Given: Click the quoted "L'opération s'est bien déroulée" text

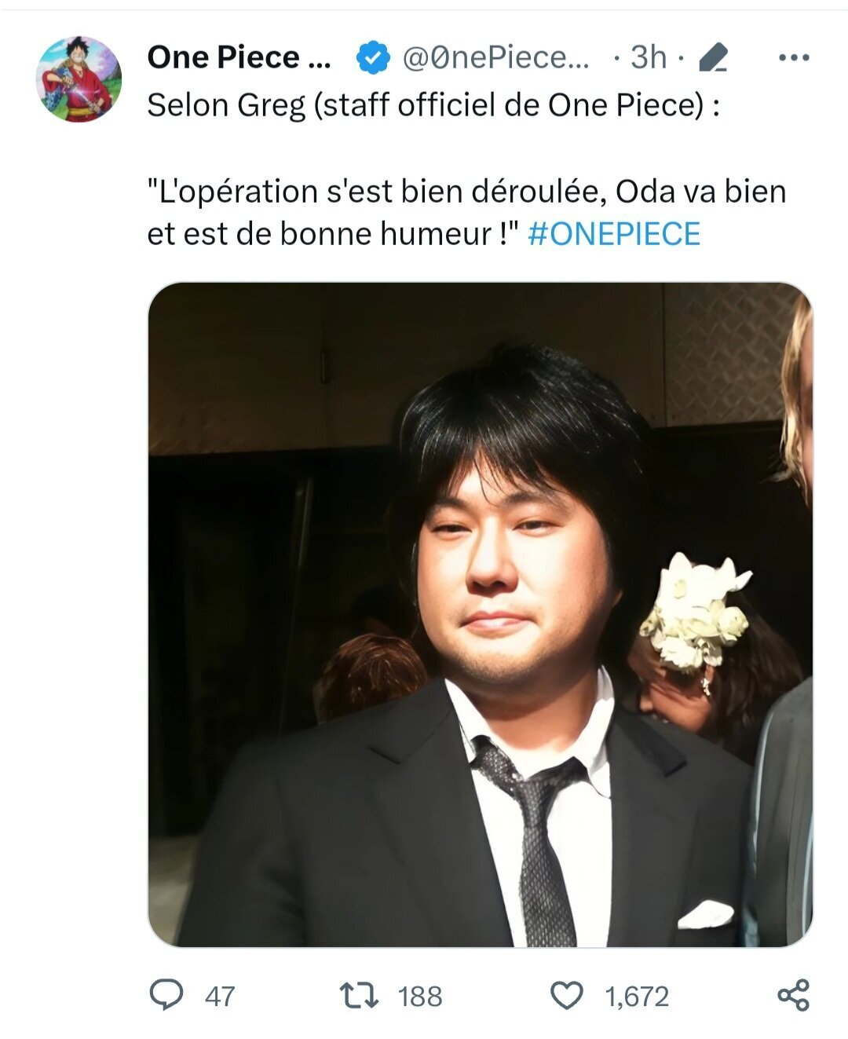Looking at the screenshot, I should [x=466, y=192].
